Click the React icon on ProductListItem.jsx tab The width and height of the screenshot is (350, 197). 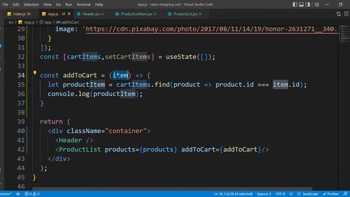[117, 14]
